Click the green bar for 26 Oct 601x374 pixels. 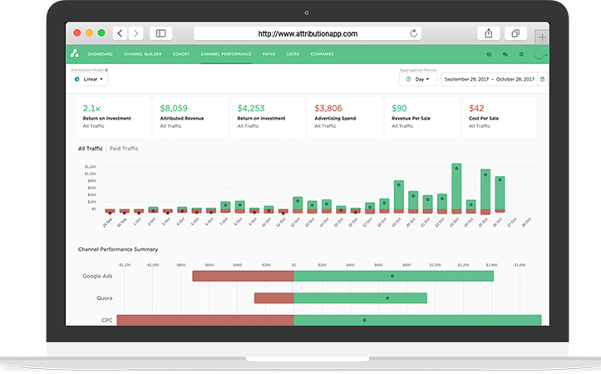point(500,193)
